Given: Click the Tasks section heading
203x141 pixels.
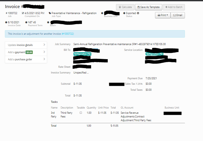Looking at the screenshot, I should tap(54, 102).
